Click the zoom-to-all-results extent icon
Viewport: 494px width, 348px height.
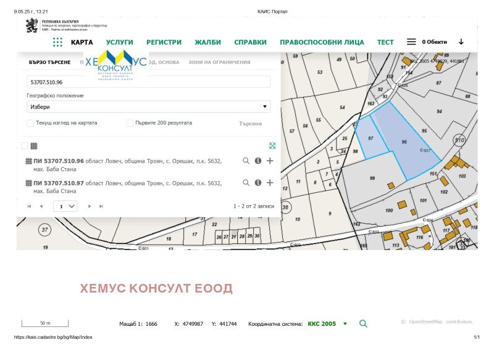pos(272,146)
